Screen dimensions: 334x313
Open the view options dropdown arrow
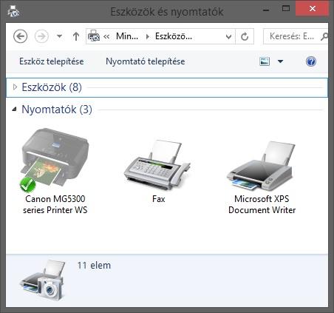(280, 61)
